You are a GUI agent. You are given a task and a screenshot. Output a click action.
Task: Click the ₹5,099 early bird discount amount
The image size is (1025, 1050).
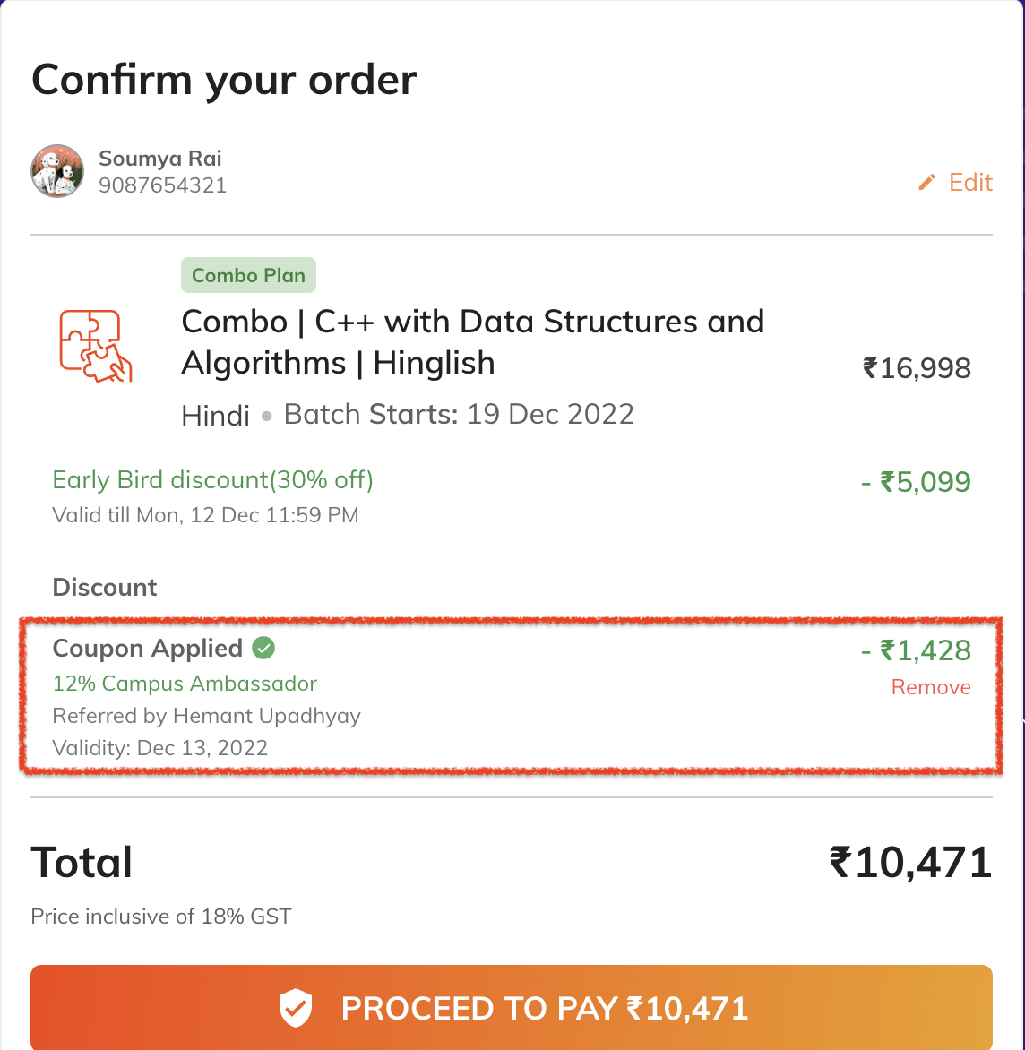(x=916, y=482)
